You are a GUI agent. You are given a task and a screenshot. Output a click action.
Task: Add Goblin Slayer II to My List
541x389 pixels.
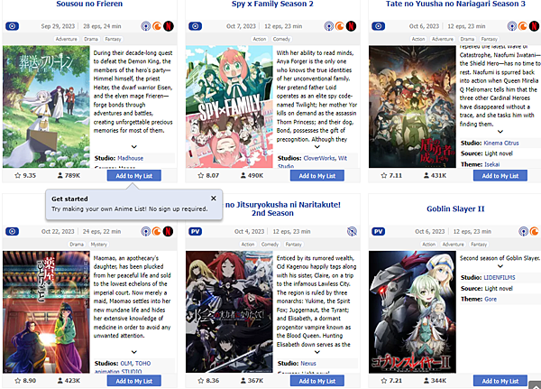[x=500, y=381]
